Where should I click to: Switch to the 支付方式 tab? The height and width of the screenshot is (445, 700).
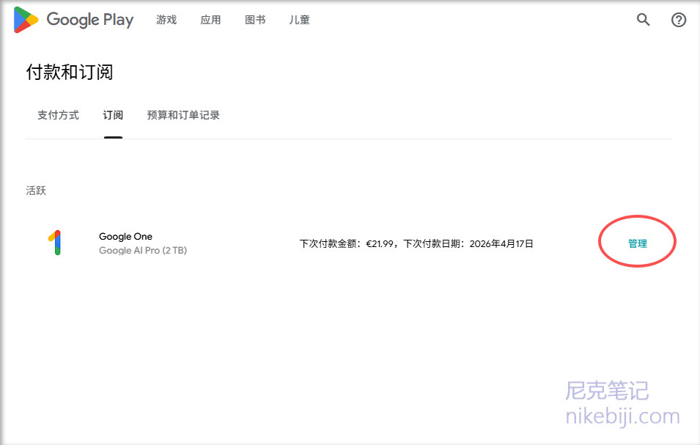[58, 115]
